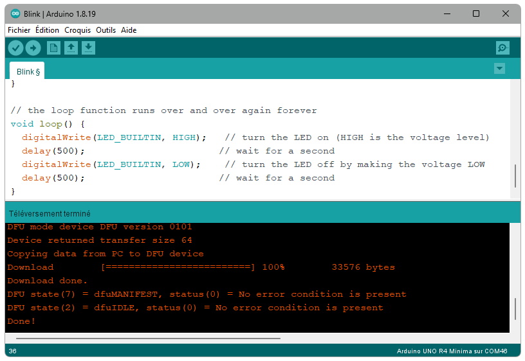525x361 pixels.
Task: Open the Fichier menu
Action: tap(19, 30)
